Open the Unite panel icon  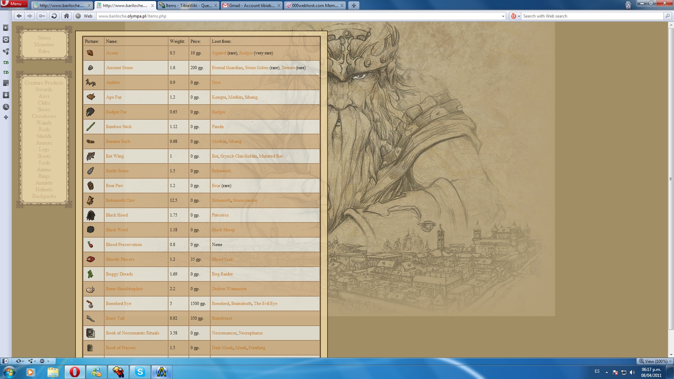[6, 52]
